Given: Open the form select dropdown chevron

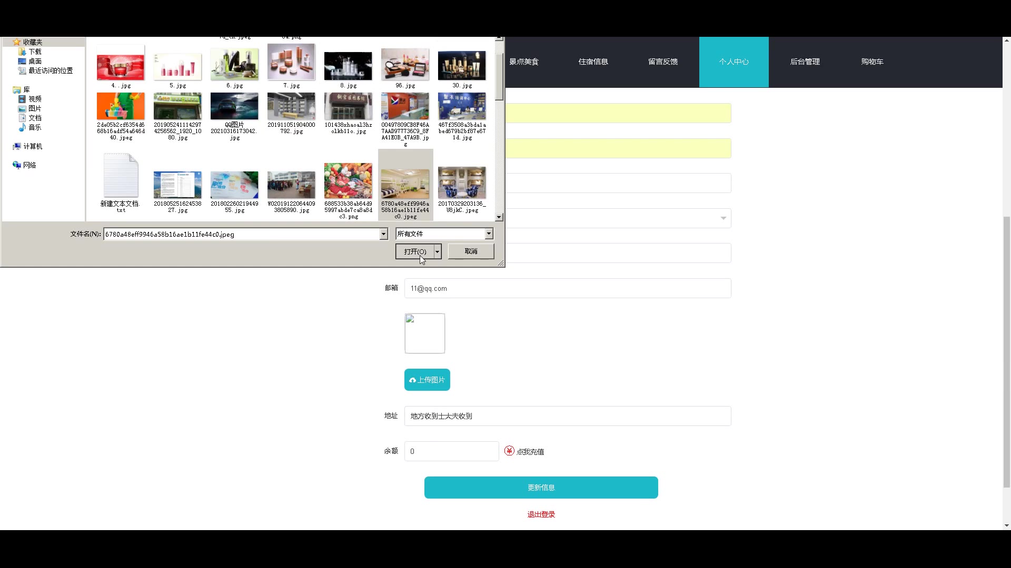Looking at the screenshot, I should 723,218.
